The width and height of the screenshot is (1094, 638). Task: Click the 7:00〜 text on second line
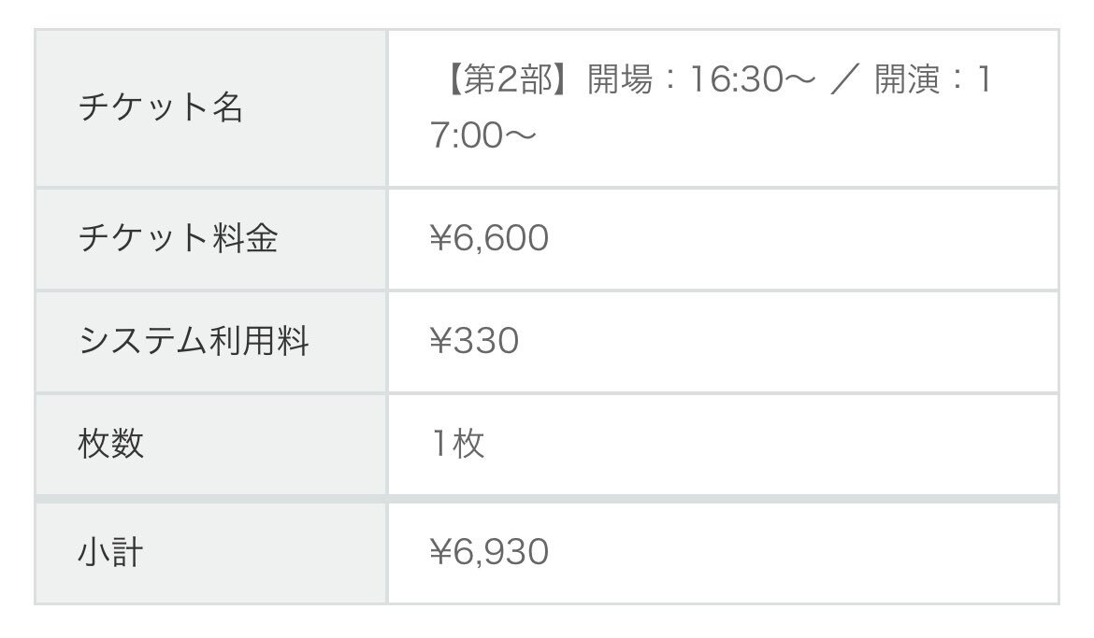coord(482,135)
